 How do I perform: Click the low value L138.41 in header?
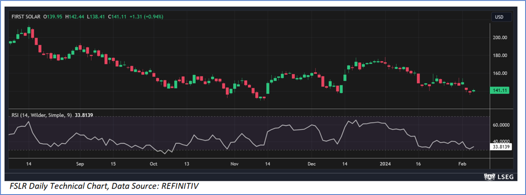(97, 17)
